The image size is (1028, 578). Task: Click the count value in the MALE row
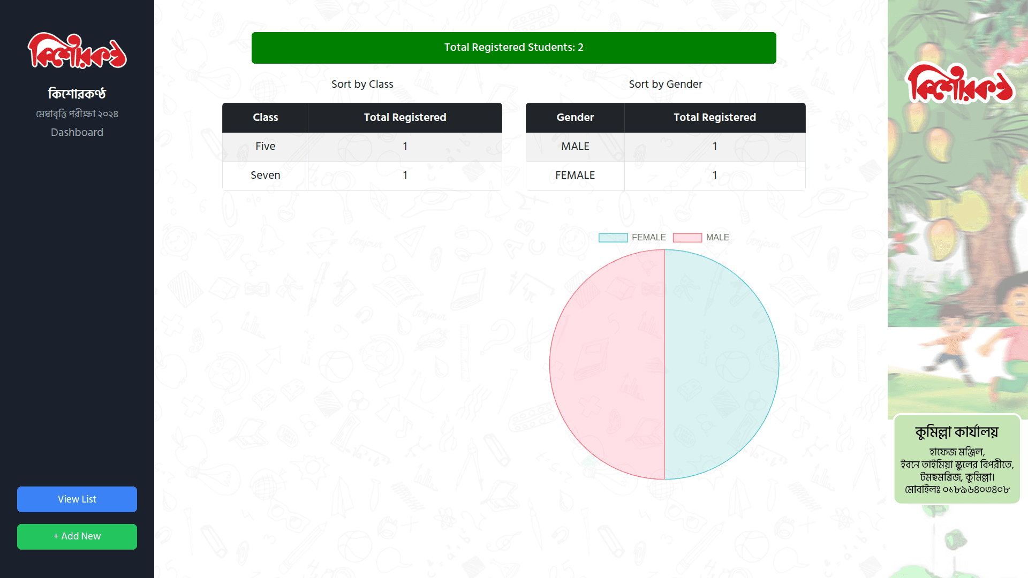tap(715, 147)
